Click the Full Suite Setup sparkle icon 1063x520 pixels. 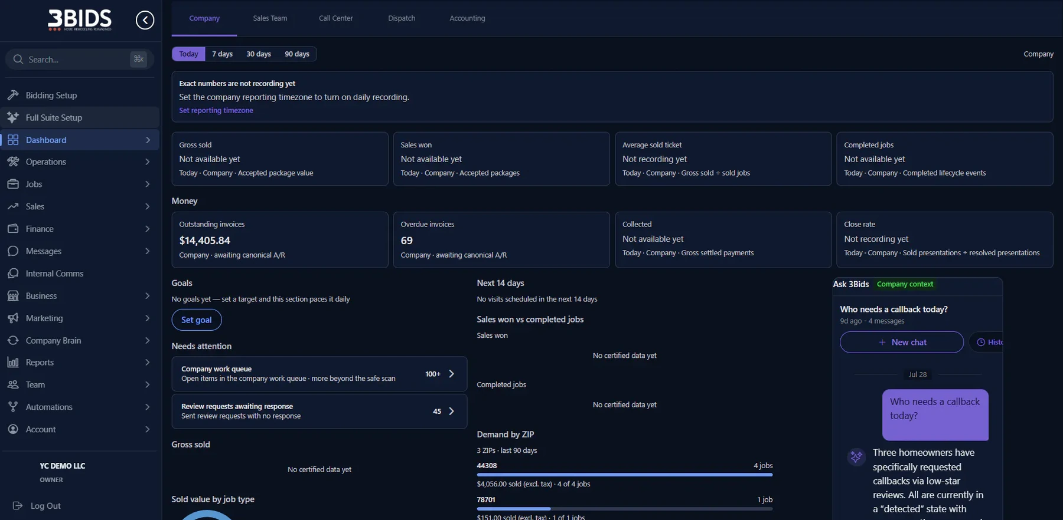[13, 117]
